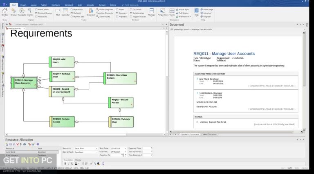Image resolution: width=314 pixels, height=174 pixels.
Task: Click the Visual Style option
Action: coord(182,9)
